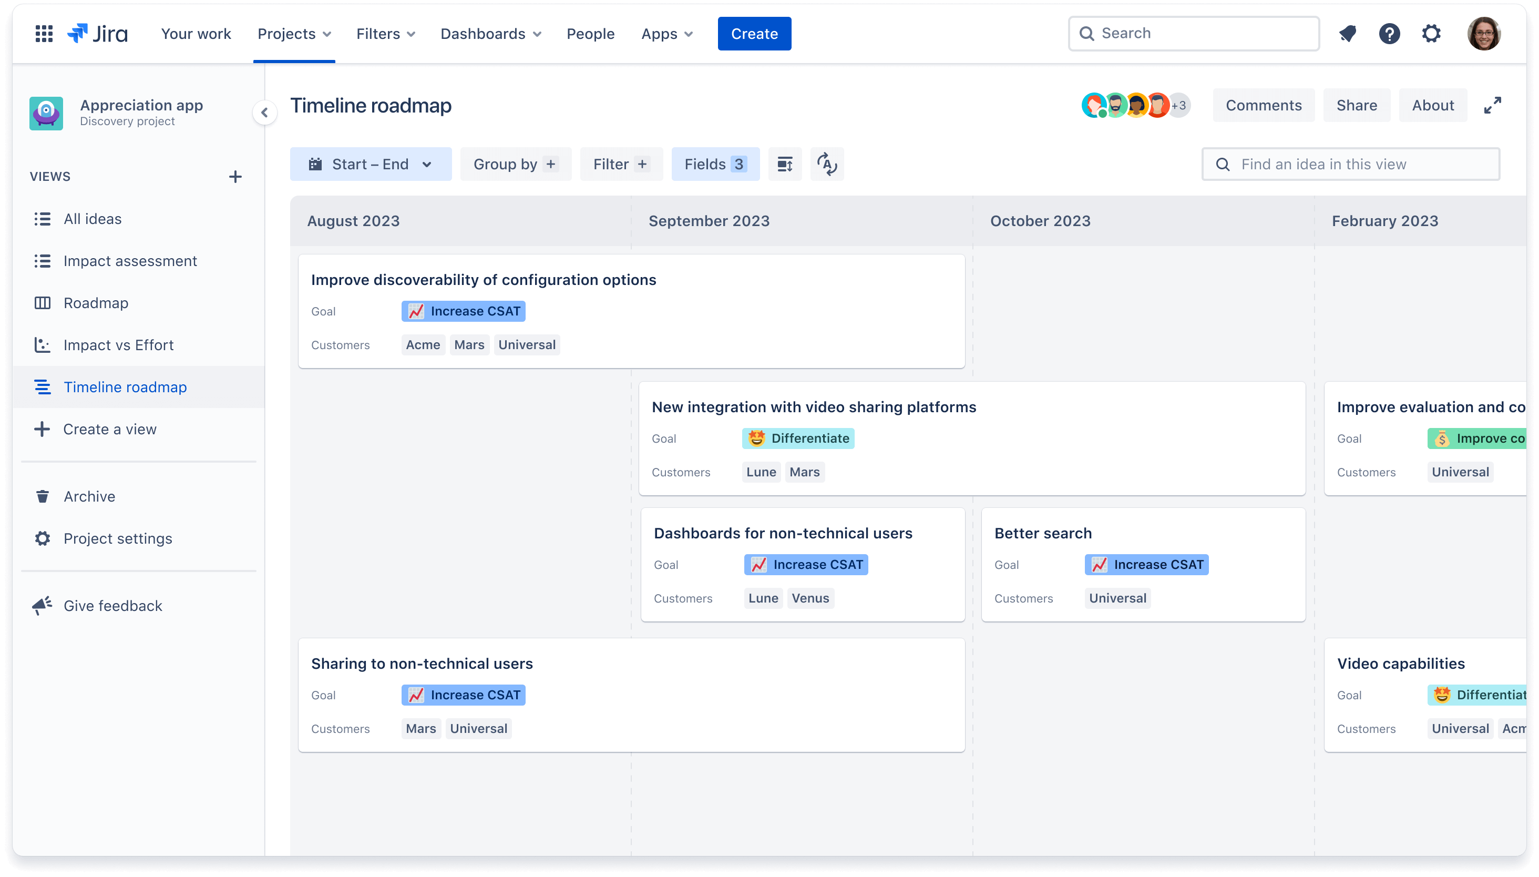
Task: Expand the Start – End date dropdown
Action: pyautogui.click(x=369, y=164)
